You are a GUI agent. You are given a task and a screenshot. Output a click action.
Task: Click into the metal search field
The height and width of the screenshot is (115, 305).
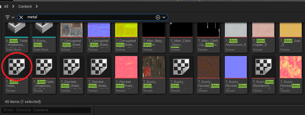tap(90, 17)
